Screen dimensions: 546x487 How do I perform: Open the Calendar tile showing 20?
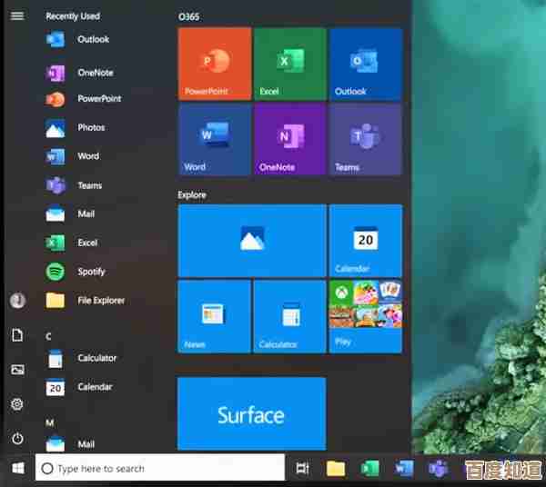click(x=366, y=241)
